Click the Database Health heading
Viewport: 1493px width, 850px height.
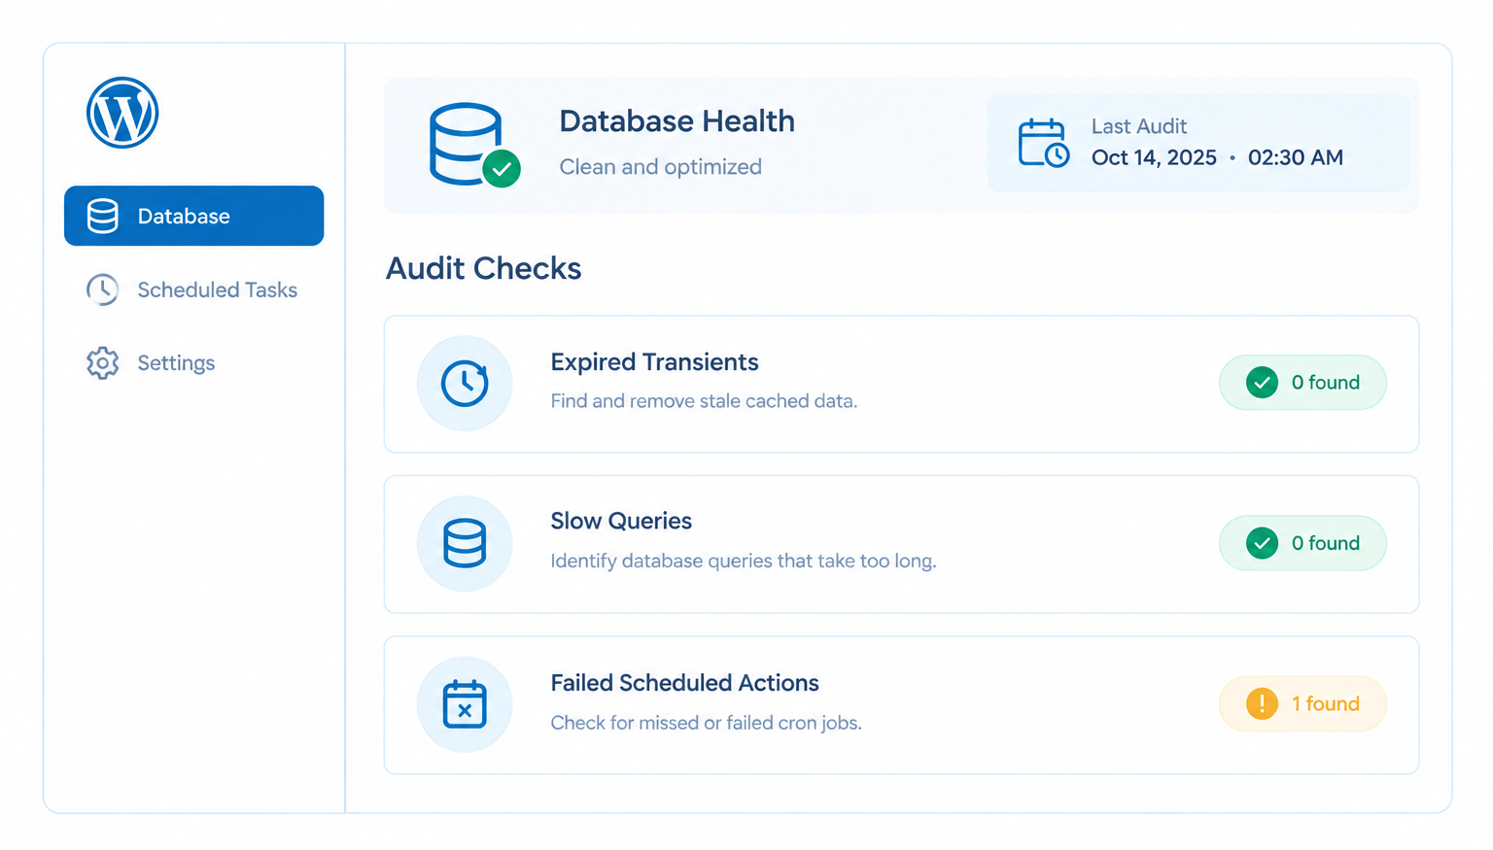point(677,121)
